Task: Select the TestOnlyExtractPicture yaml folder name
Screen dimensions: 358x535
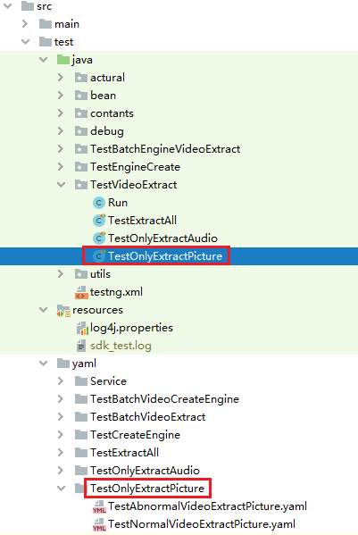Action: click(x=147, y=489)
